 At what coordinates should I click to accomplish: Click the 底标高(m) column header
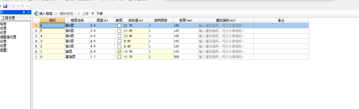[136, 20]
